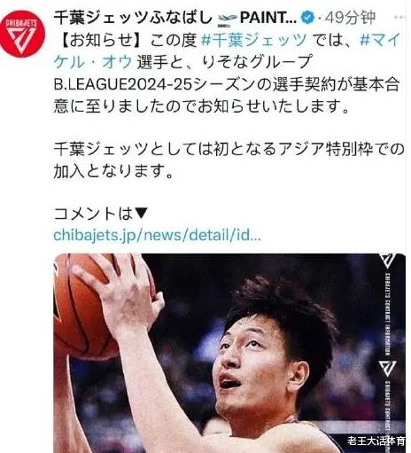Click the lower Jets logo on photo's edge
This screenshot has width=411, height=453.
tap(388, 368)
